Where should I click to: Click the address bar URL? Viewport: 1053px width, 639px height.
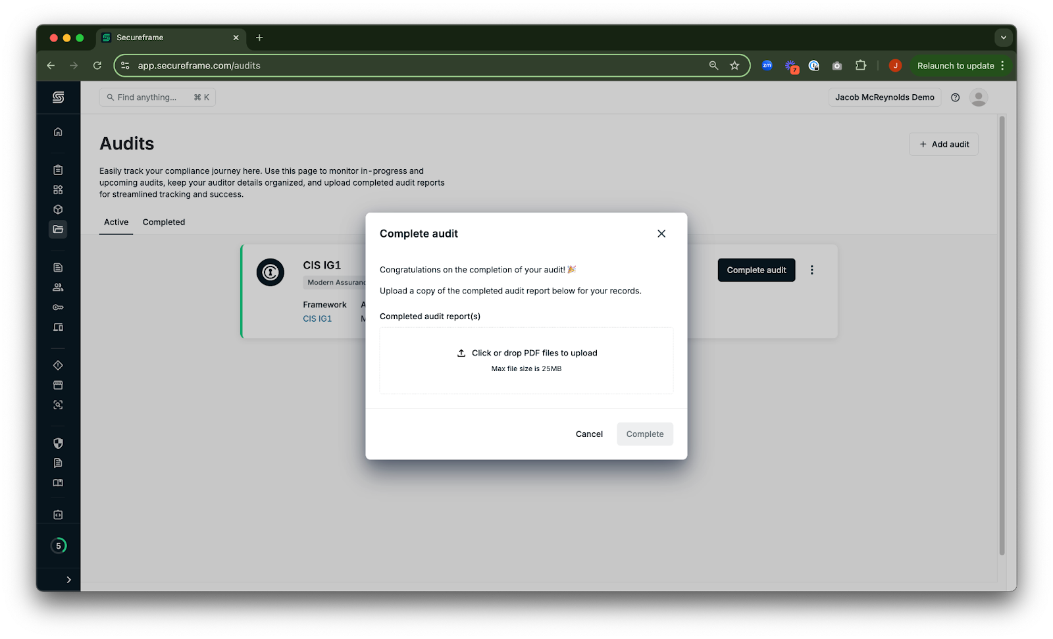(199, 65)
